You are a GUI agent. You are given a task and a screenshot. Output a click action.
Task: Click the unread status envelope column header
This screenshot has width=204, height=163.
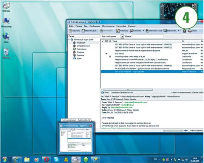point(106,41)
